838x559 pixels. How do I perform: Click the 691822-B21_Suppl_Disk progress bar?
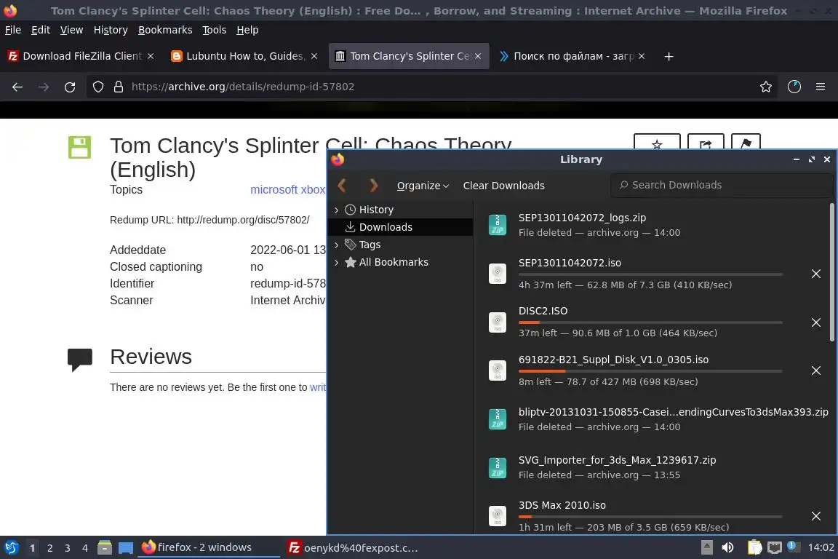[x=650, y=370]
